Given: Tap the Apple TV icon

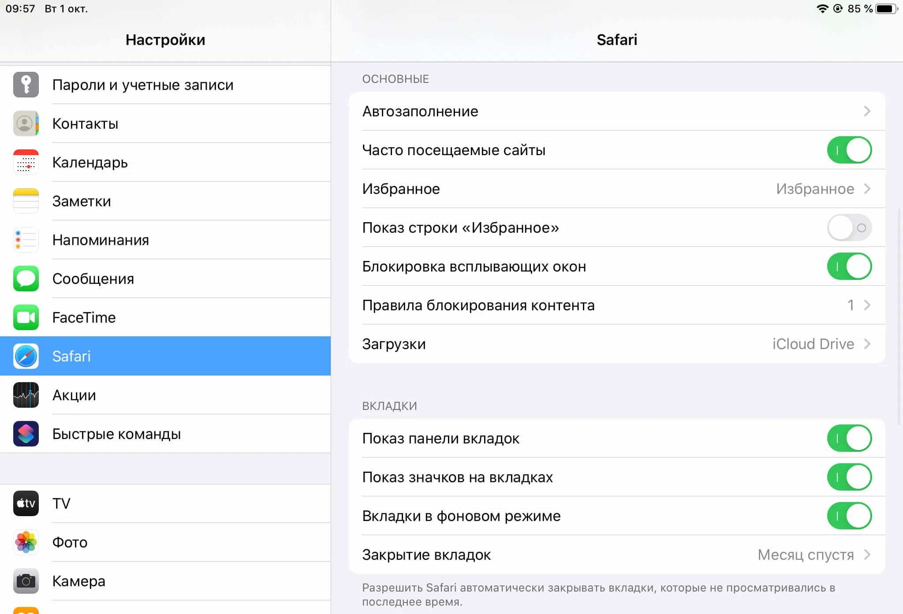Looking at the screenshot, I should [x=26, y=503].
